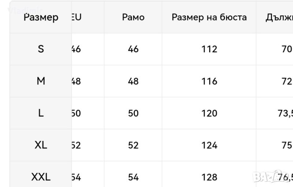Click length value 70 in S row
Viewport: 293px width, 187px height.
tap(286, 49)
